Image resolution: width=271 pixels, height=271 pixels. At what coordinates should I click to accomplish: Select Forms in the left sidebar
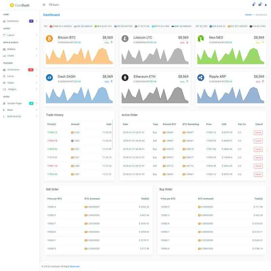click(11, 76)
